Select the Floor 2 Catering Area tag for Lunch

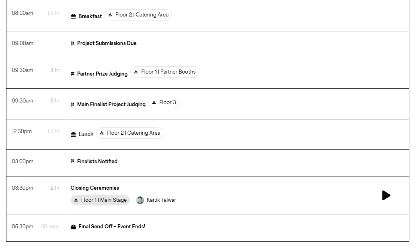point(129,133)
